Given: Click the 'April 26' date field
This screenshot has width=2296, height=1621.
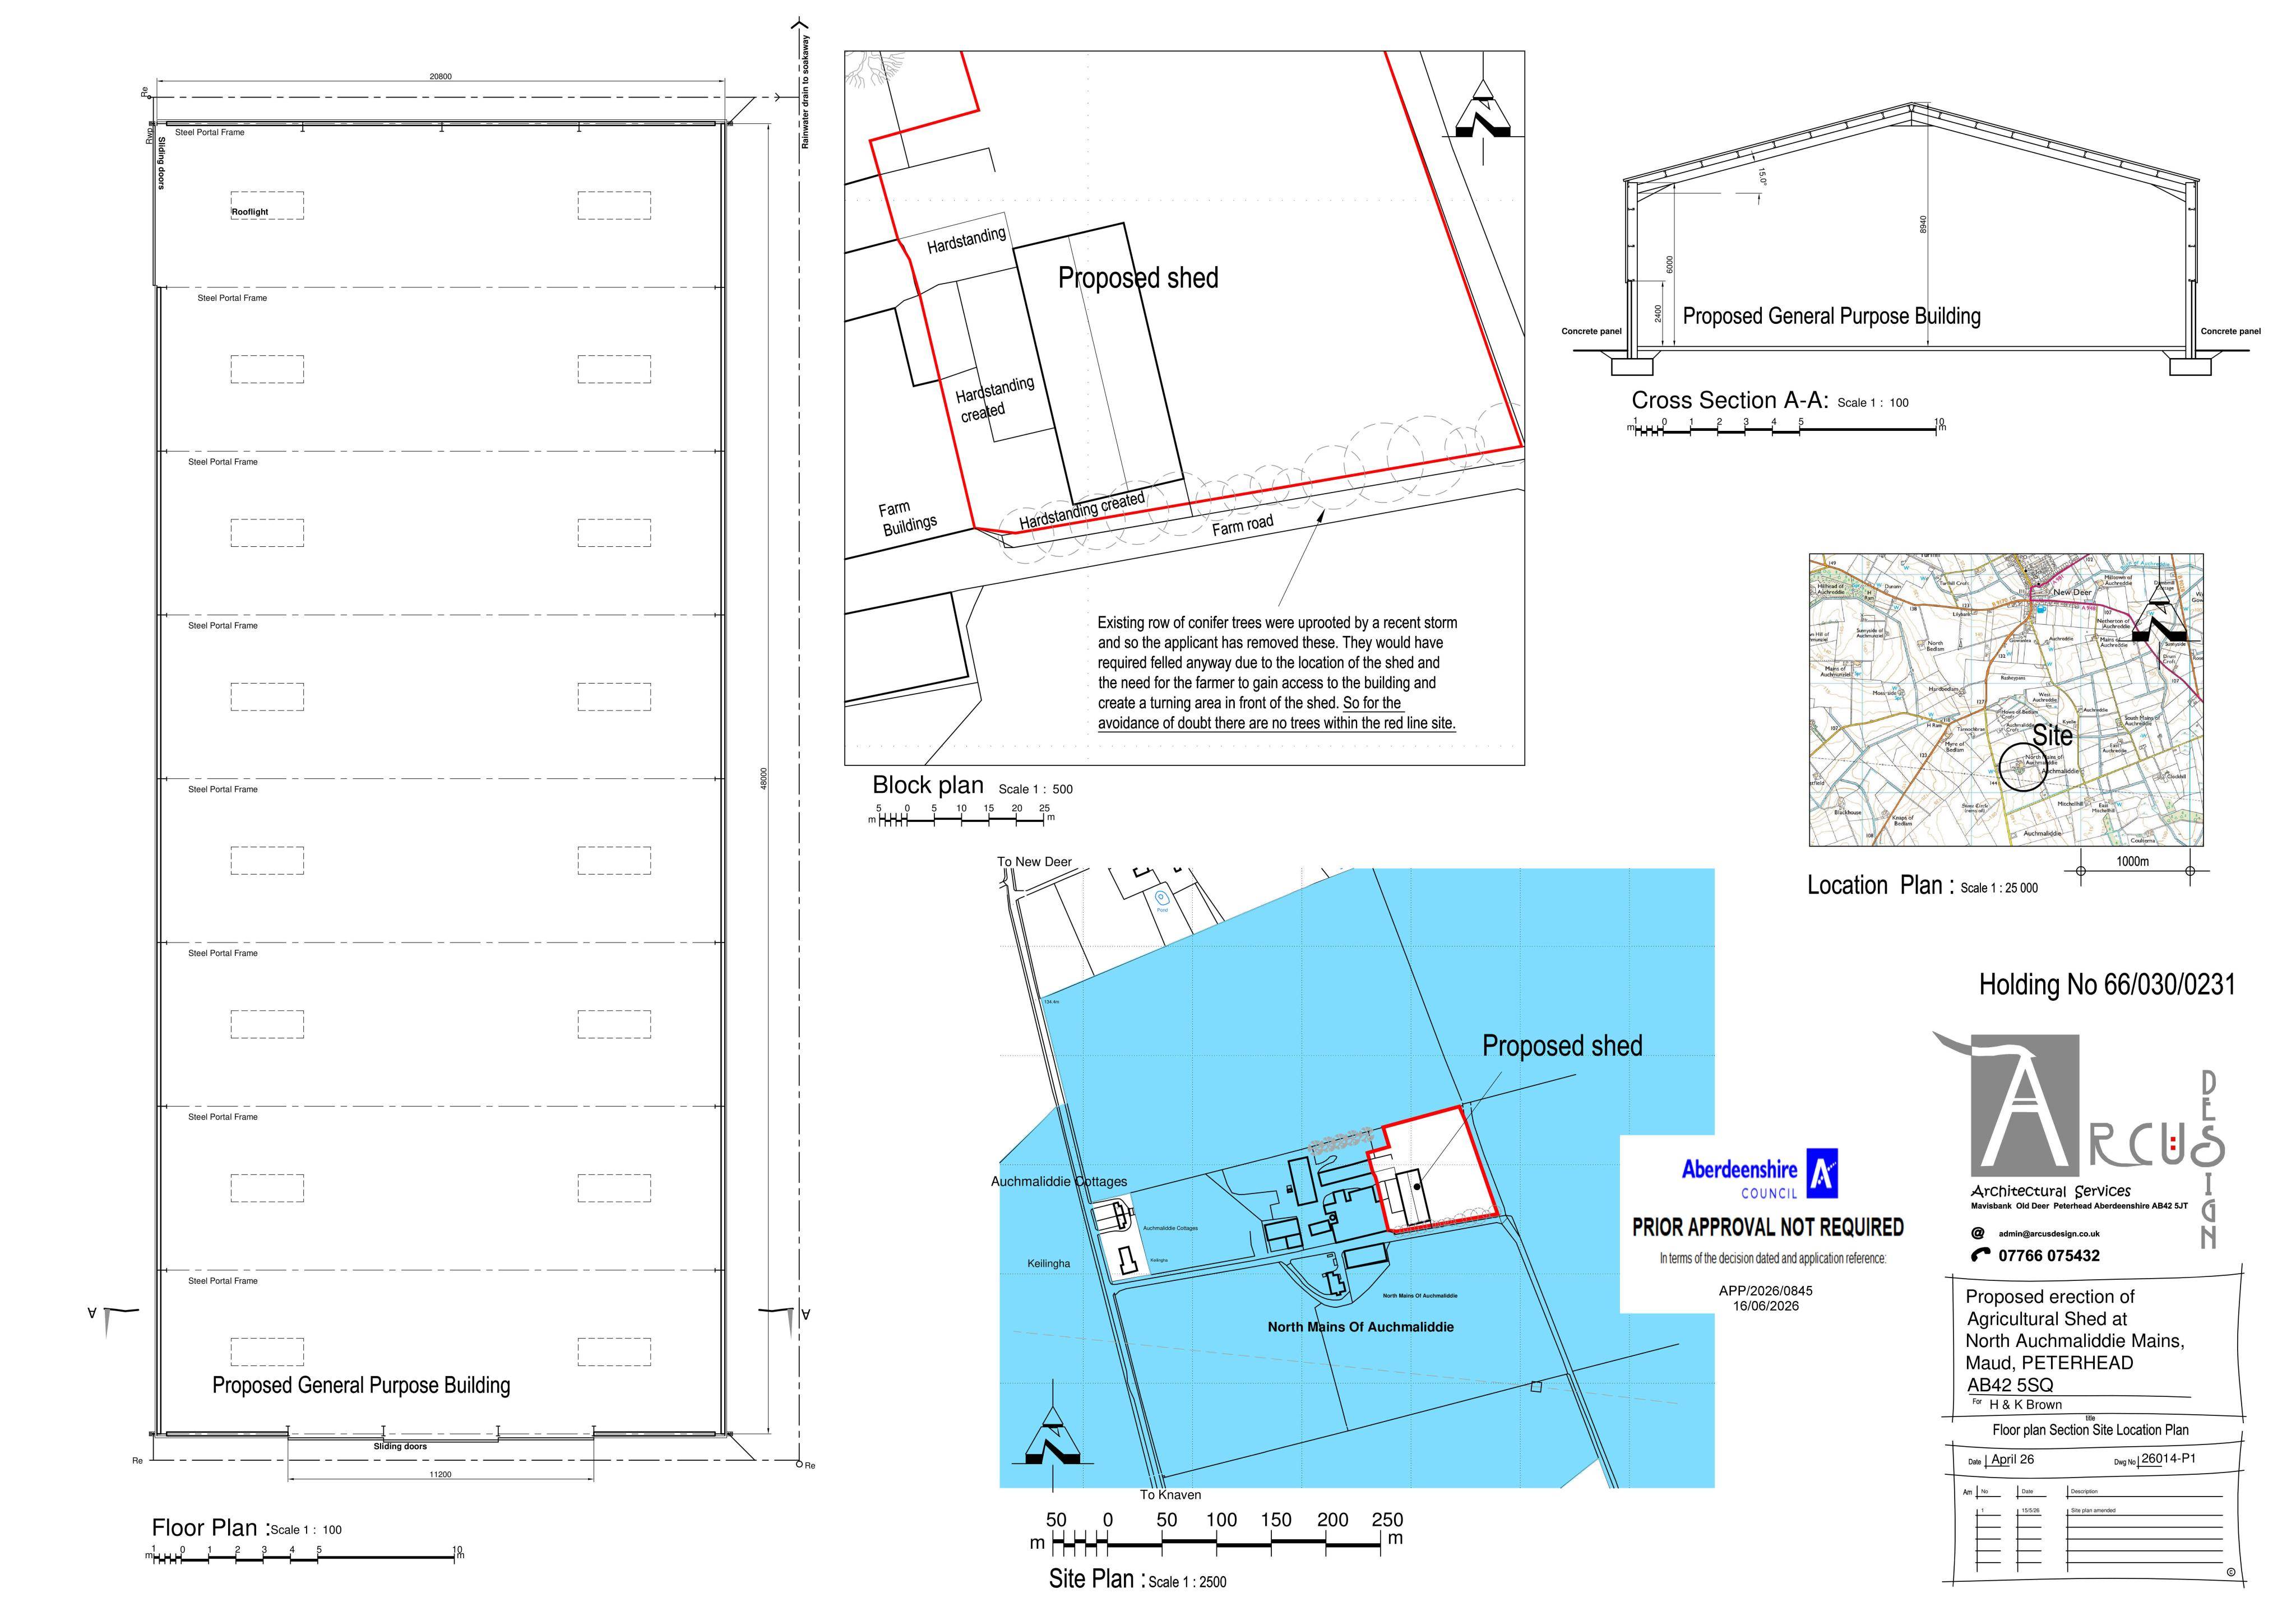Looking at the screenshot, I should [2012, 1459].
